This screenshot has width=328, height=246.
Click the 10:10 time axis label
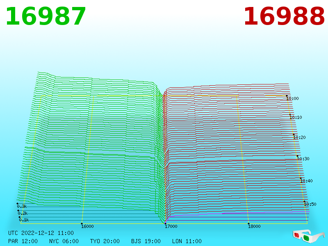tap(296, 117)
